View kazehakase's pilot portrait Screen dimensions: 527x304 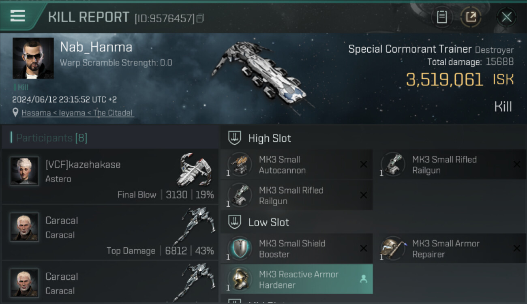(24, 171)
